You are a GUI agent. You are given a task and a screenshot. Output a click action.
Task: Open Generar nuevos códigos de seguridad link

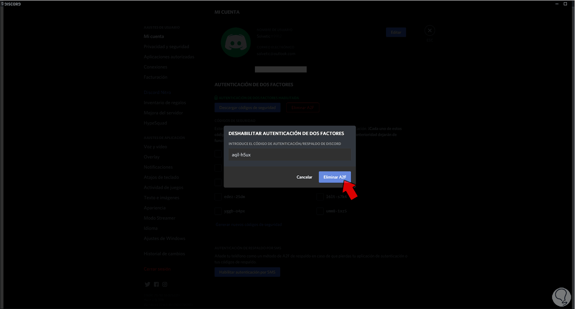click(249, 224)
